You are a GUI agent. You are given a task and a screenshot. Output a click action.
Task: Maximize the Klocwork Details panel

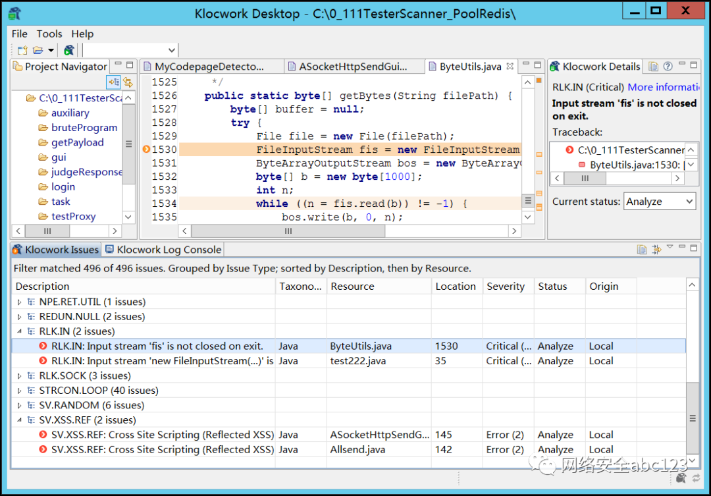coord(694,65)
